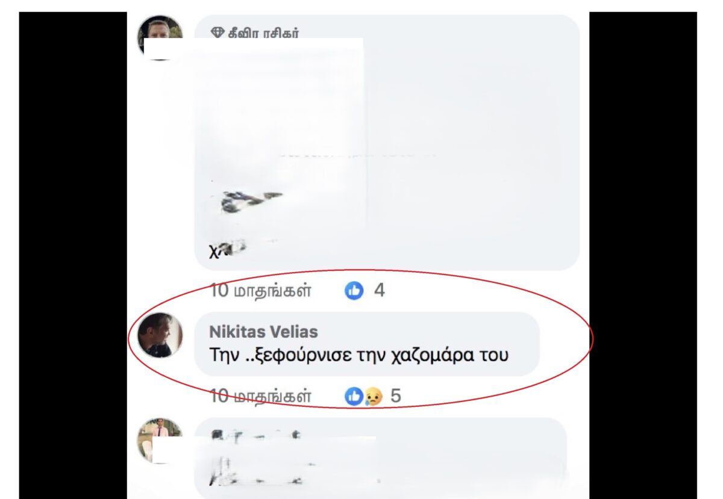Image resolution: width=723 pixels, height=499 pixels.
Task: Click the Nikitas Velias comment bubble
Action: pos(367,344)
